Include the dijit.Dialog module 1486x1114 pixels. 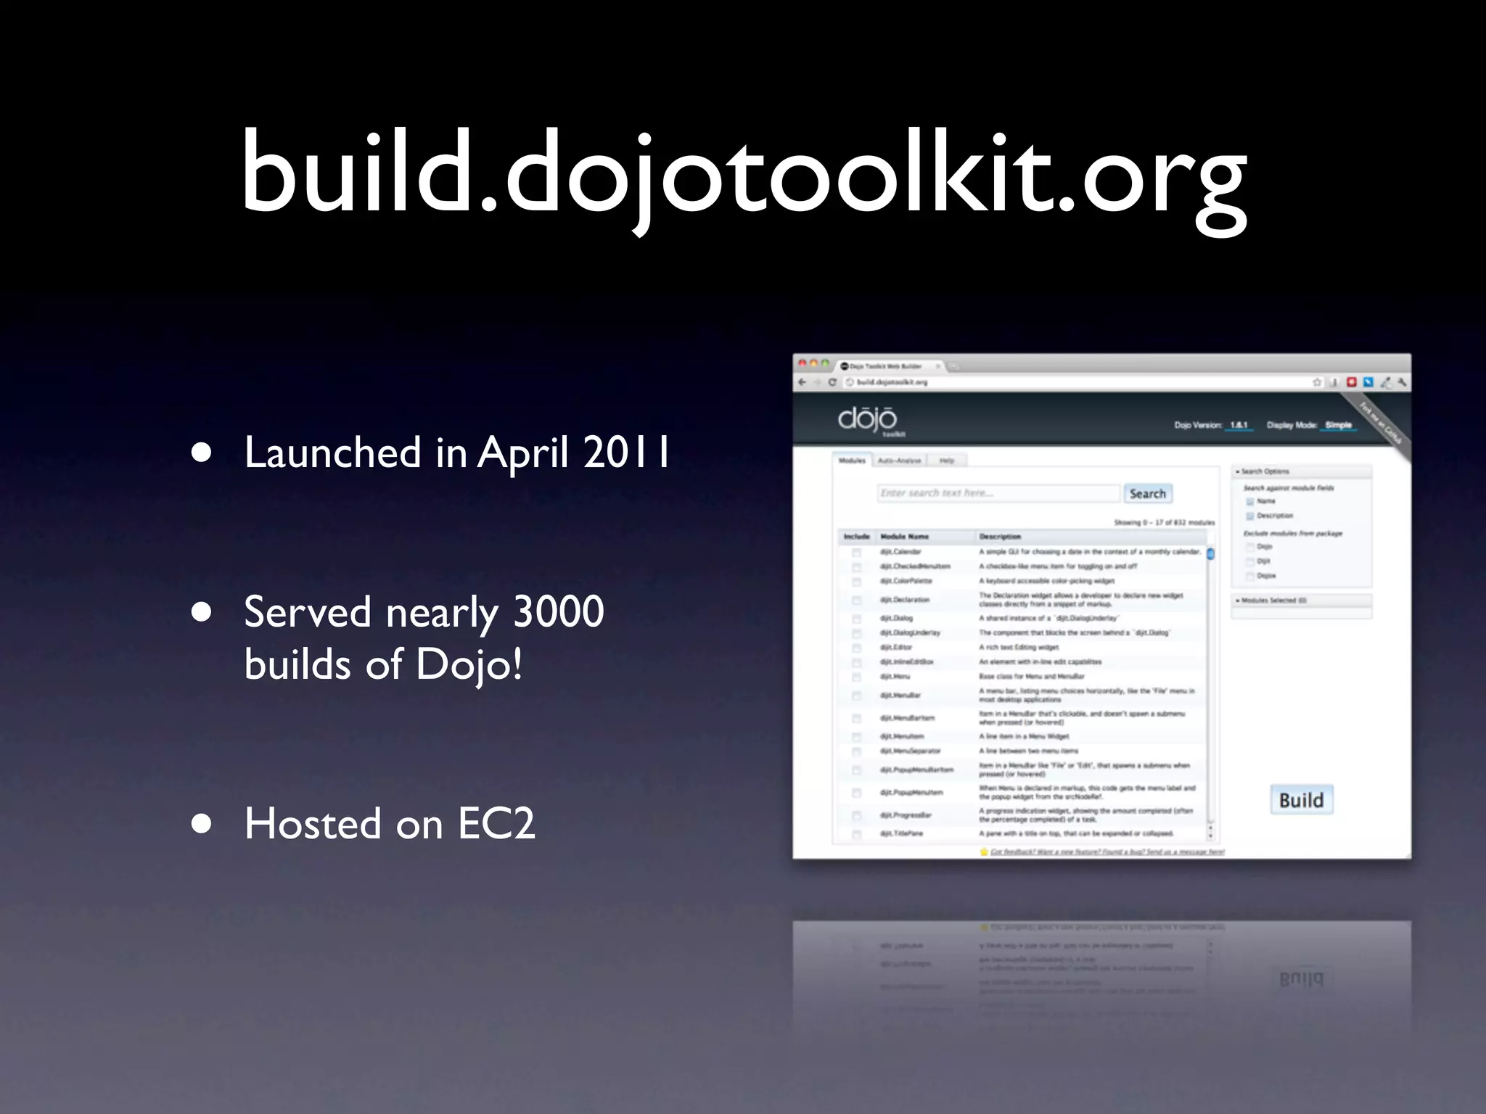point(856,619)
